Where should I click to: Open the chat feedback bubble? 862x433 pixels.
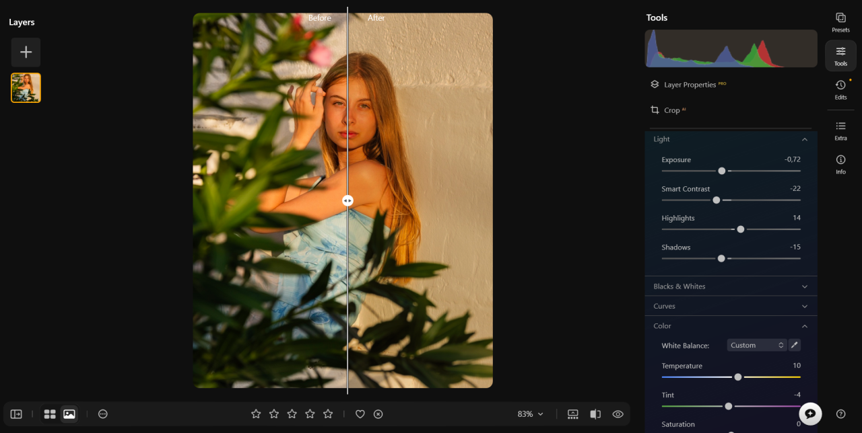pyautogui.click(x=811, y=414)
